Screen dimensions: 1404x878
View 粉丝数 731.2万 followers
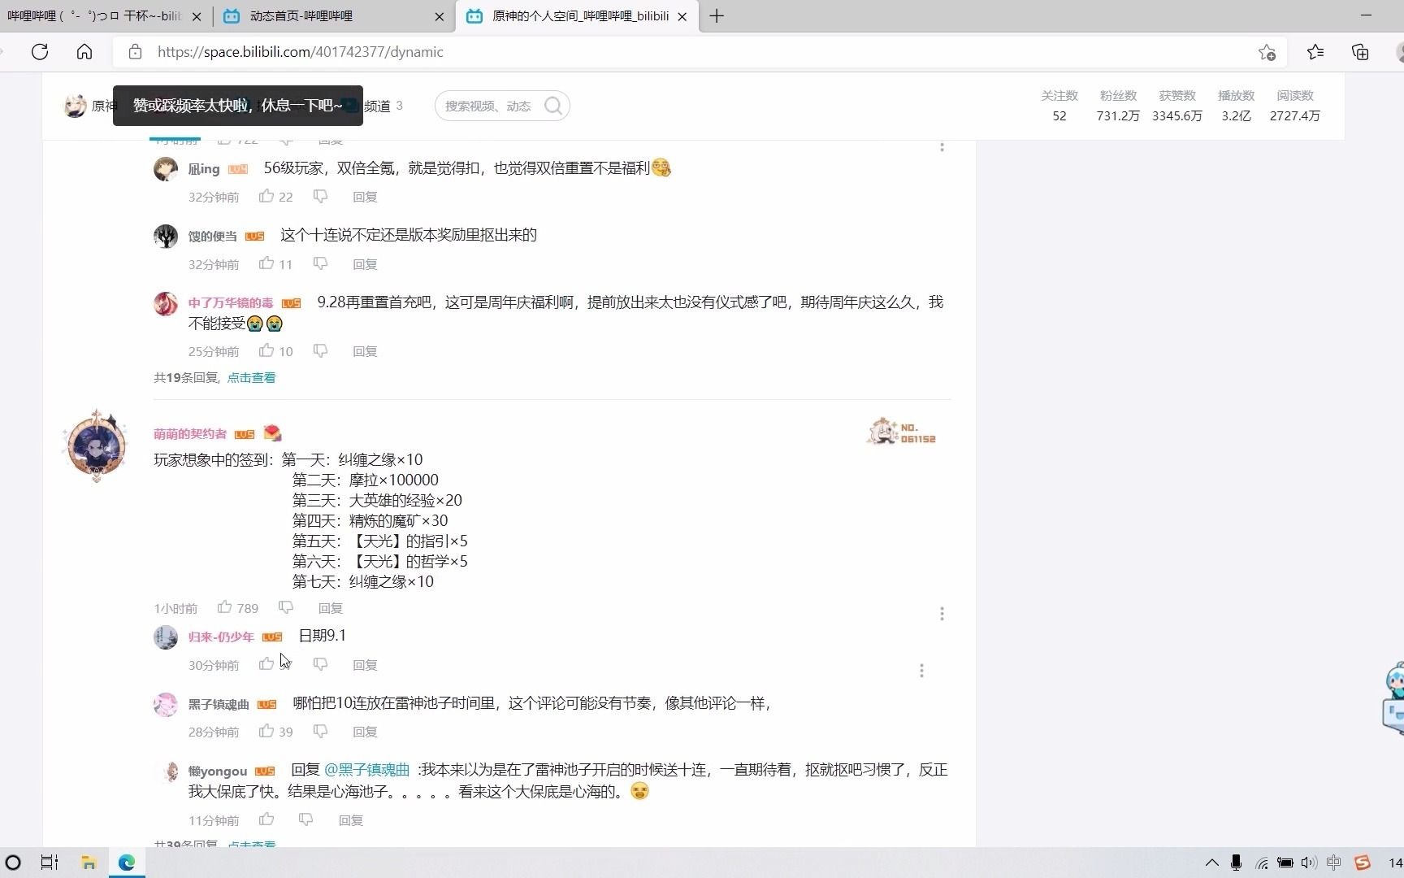click(x=1118, y=106)
